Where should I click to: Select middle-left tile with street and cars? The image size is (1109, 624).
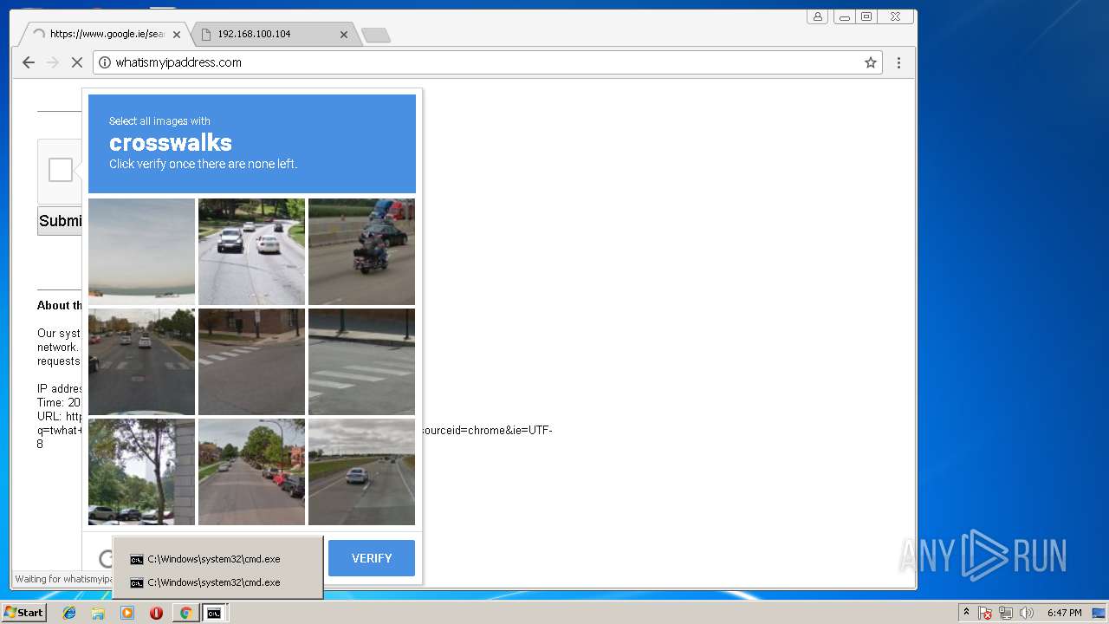[x=141, y=361]
